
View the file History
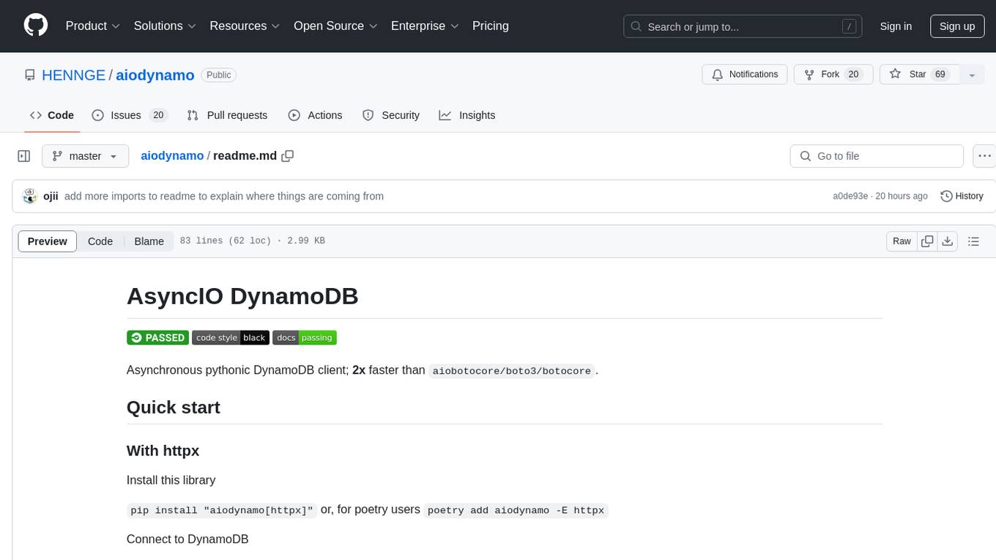pyautogui.click(x=962, y=196)
